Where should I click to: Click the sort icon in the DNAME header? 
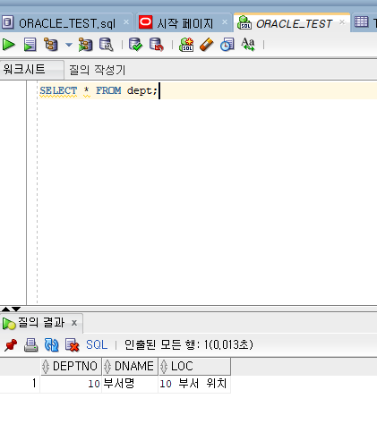pyautogui.click(x=107, y=366)
